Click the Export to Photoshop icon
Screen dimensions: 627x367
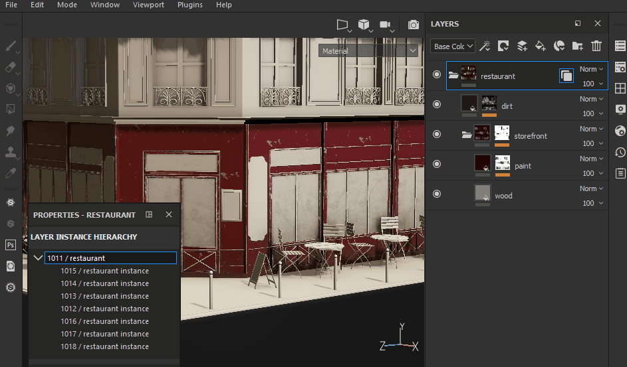[11, 245]
